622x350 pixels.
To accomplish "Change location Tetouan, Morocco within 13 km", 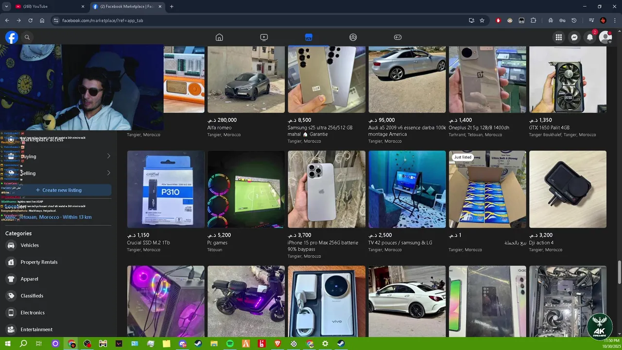I will pos(48,217).
